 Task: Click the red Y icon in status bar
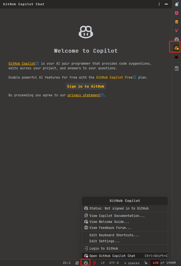[x=95, y=263]
